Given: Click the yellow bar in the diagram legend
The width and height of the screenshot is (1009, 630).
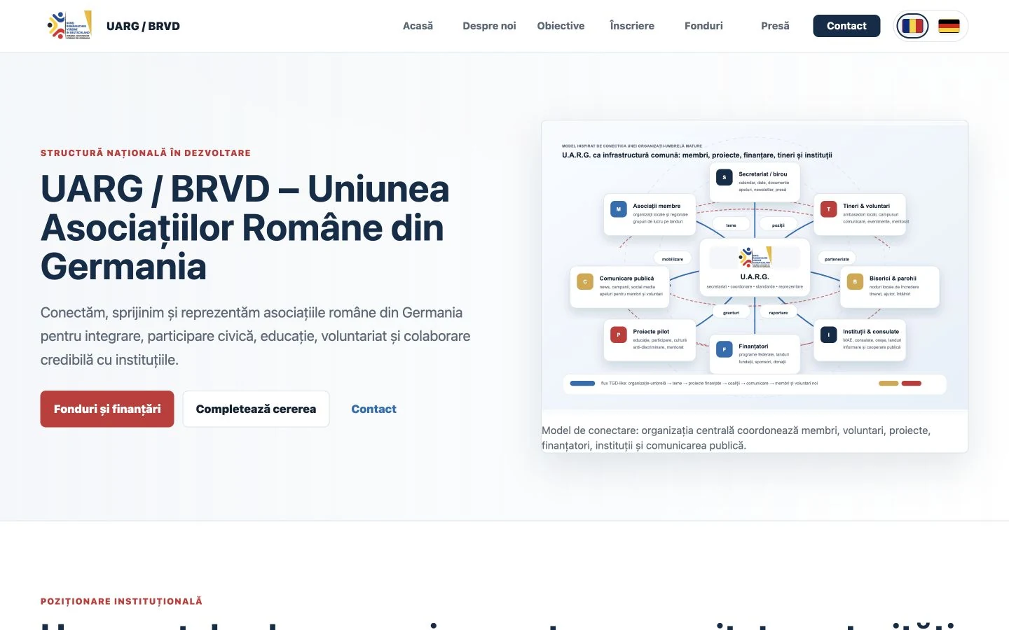Looking at the screenshot, I should [x=888, y=384].
